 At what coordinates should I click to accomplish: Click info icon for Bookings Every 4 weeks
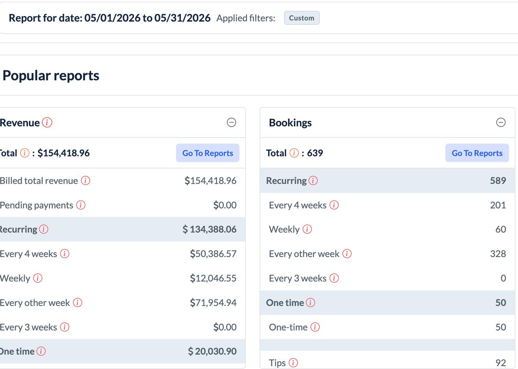pos(334,205)
